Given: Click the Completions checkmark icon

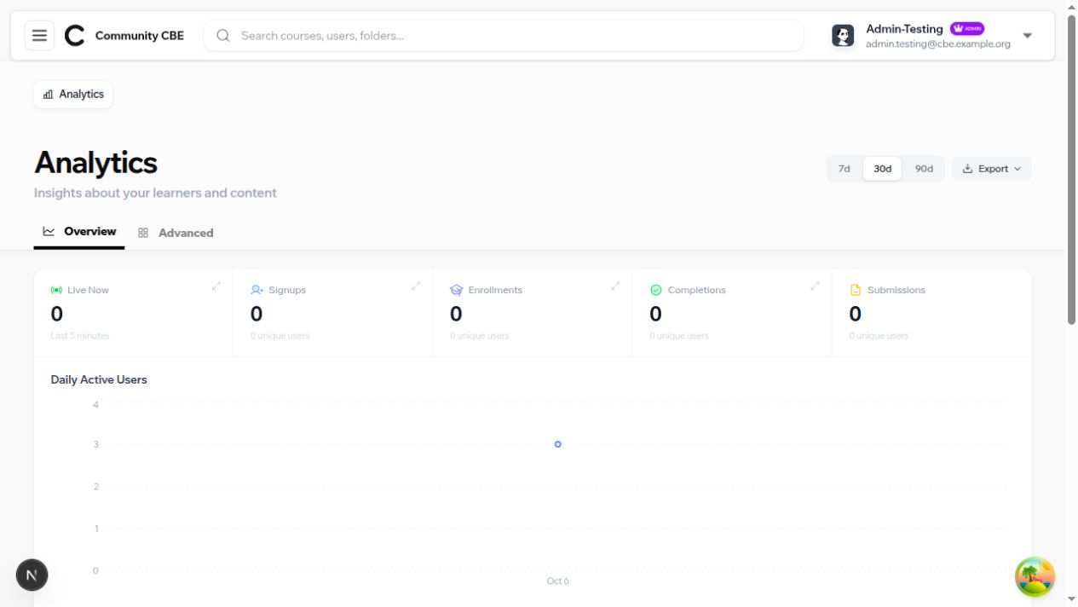Looking at the screenshot, I should click(655, 290).
